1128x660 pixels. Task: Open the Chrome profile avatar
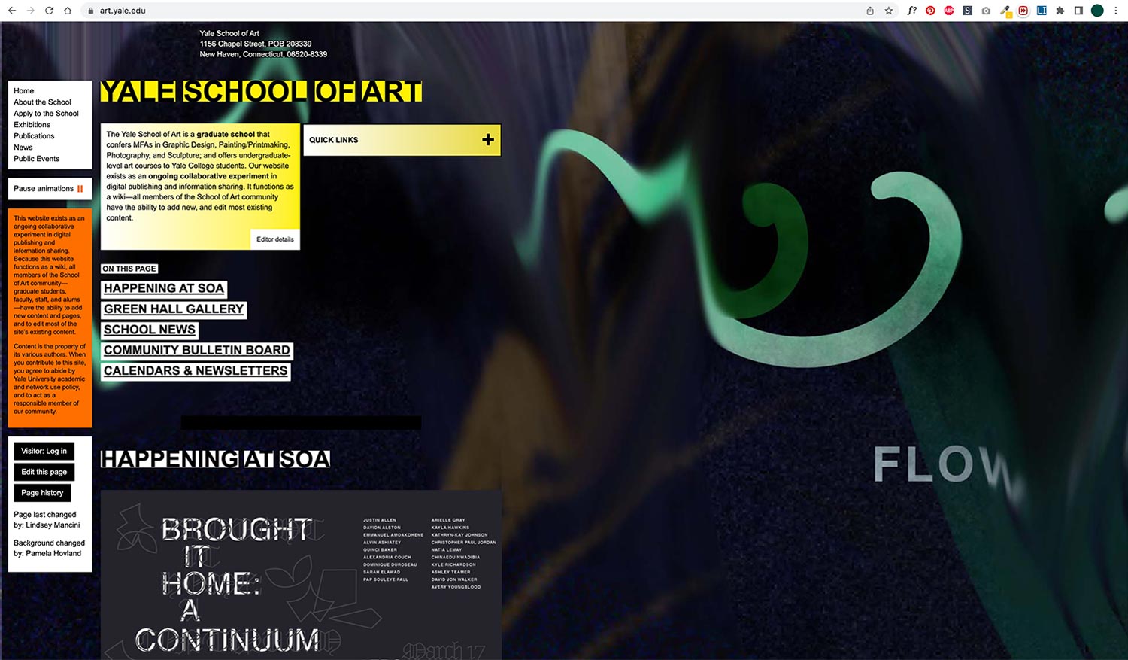pyautogui.click(x=1097, y=11)
